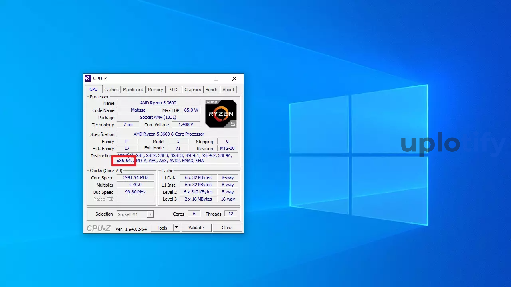
Task: Click the Level 2 value 6 x 512 KBytes
Action: (x=198, y=192)
